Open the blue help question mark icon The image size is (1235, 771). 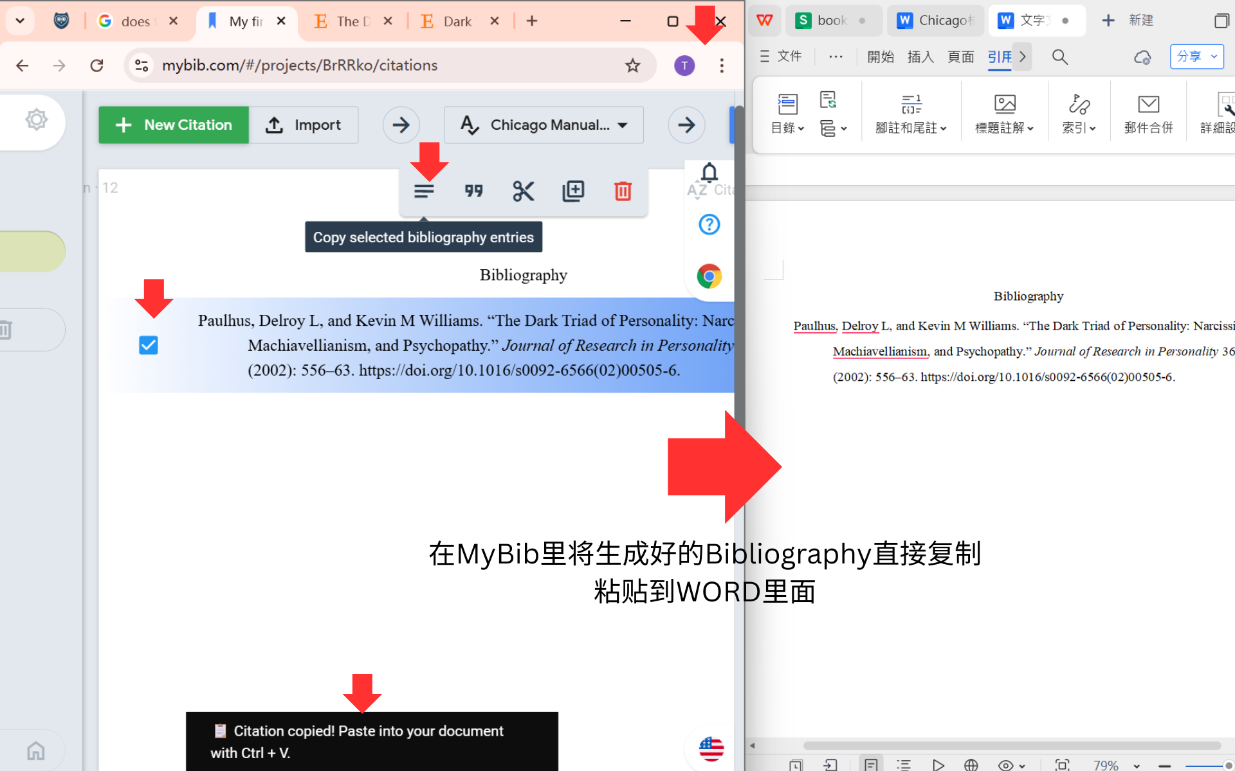point(709,224)
